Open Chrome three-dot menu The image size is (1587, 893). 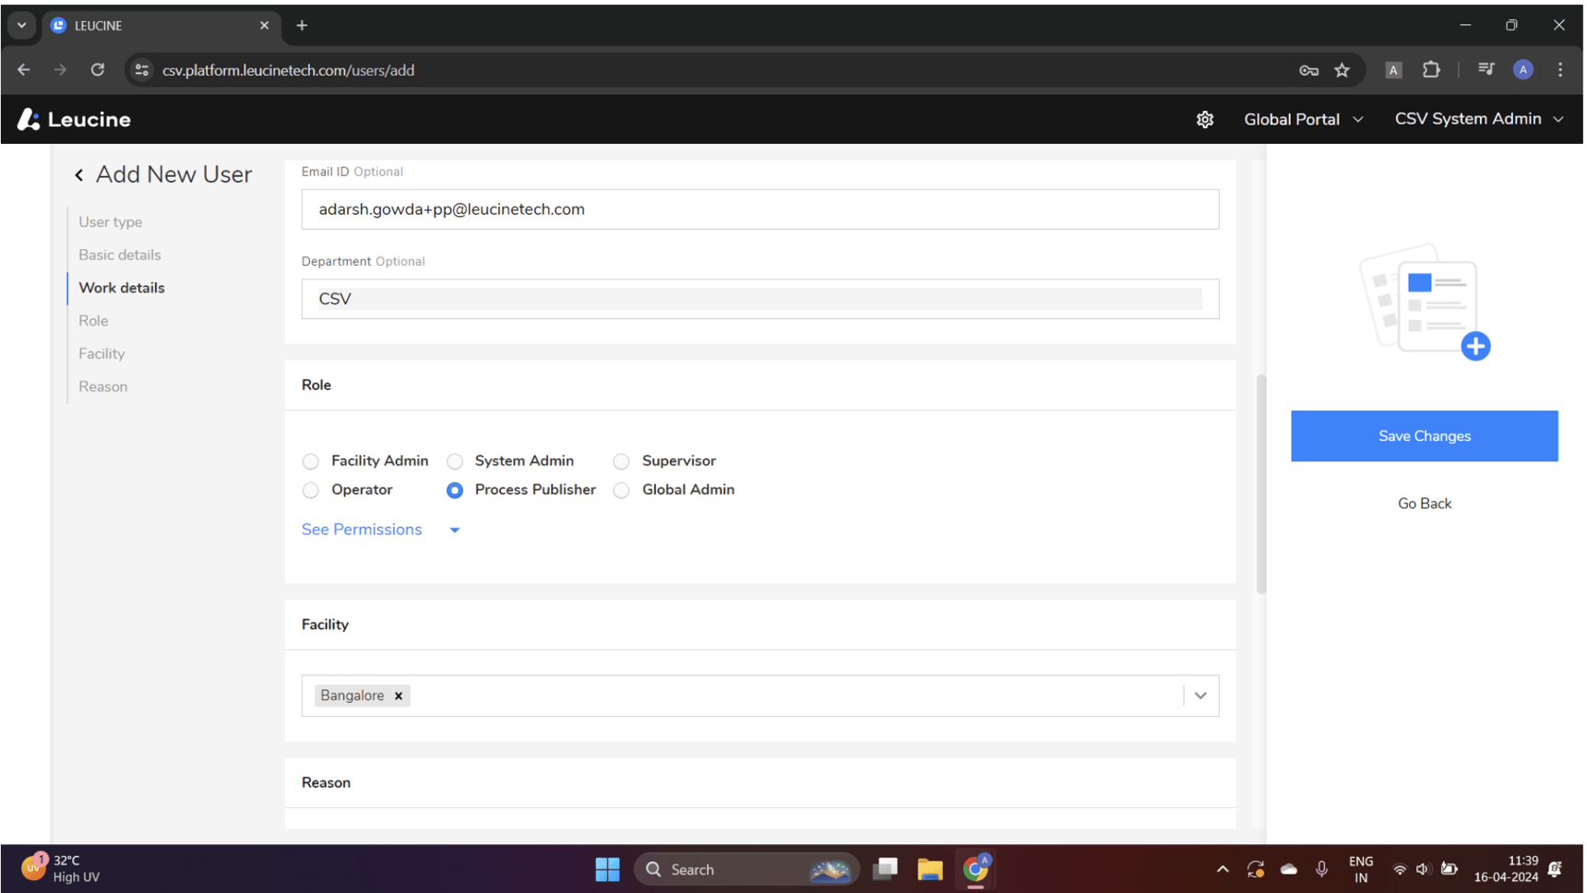(x=1560, y=70)
